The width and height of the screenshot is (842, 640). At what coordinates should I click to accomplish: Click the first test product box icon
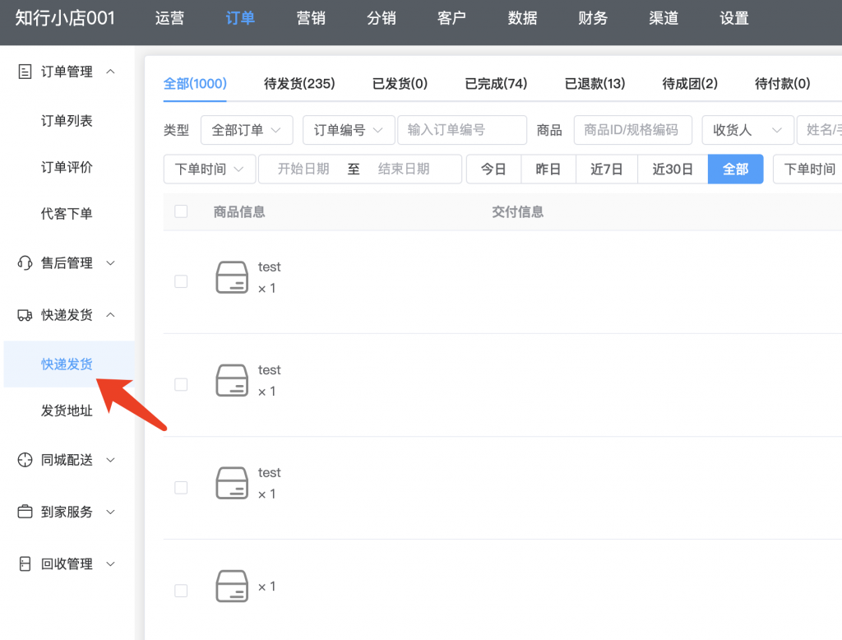pos(232,277)
